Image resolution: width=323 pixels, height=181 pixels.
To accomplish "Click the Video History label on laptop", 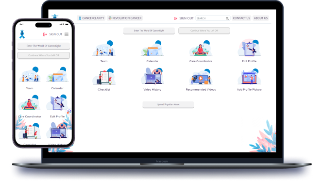I will click(152, 90).
